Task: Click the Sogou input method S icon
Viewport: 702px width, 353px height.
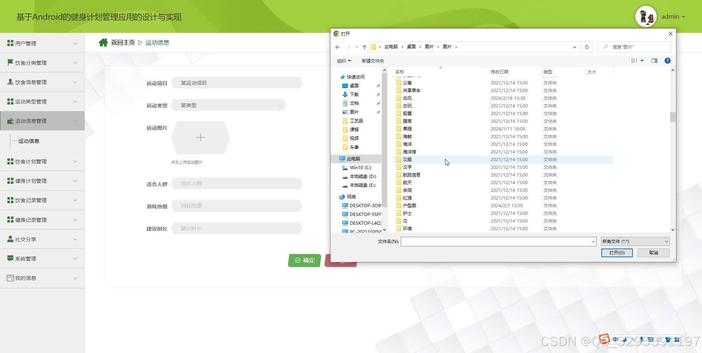Action: [x=604, y=339]
